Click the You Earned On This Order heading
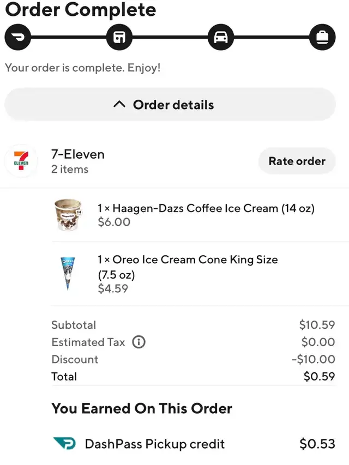 [x=142, y=408]
